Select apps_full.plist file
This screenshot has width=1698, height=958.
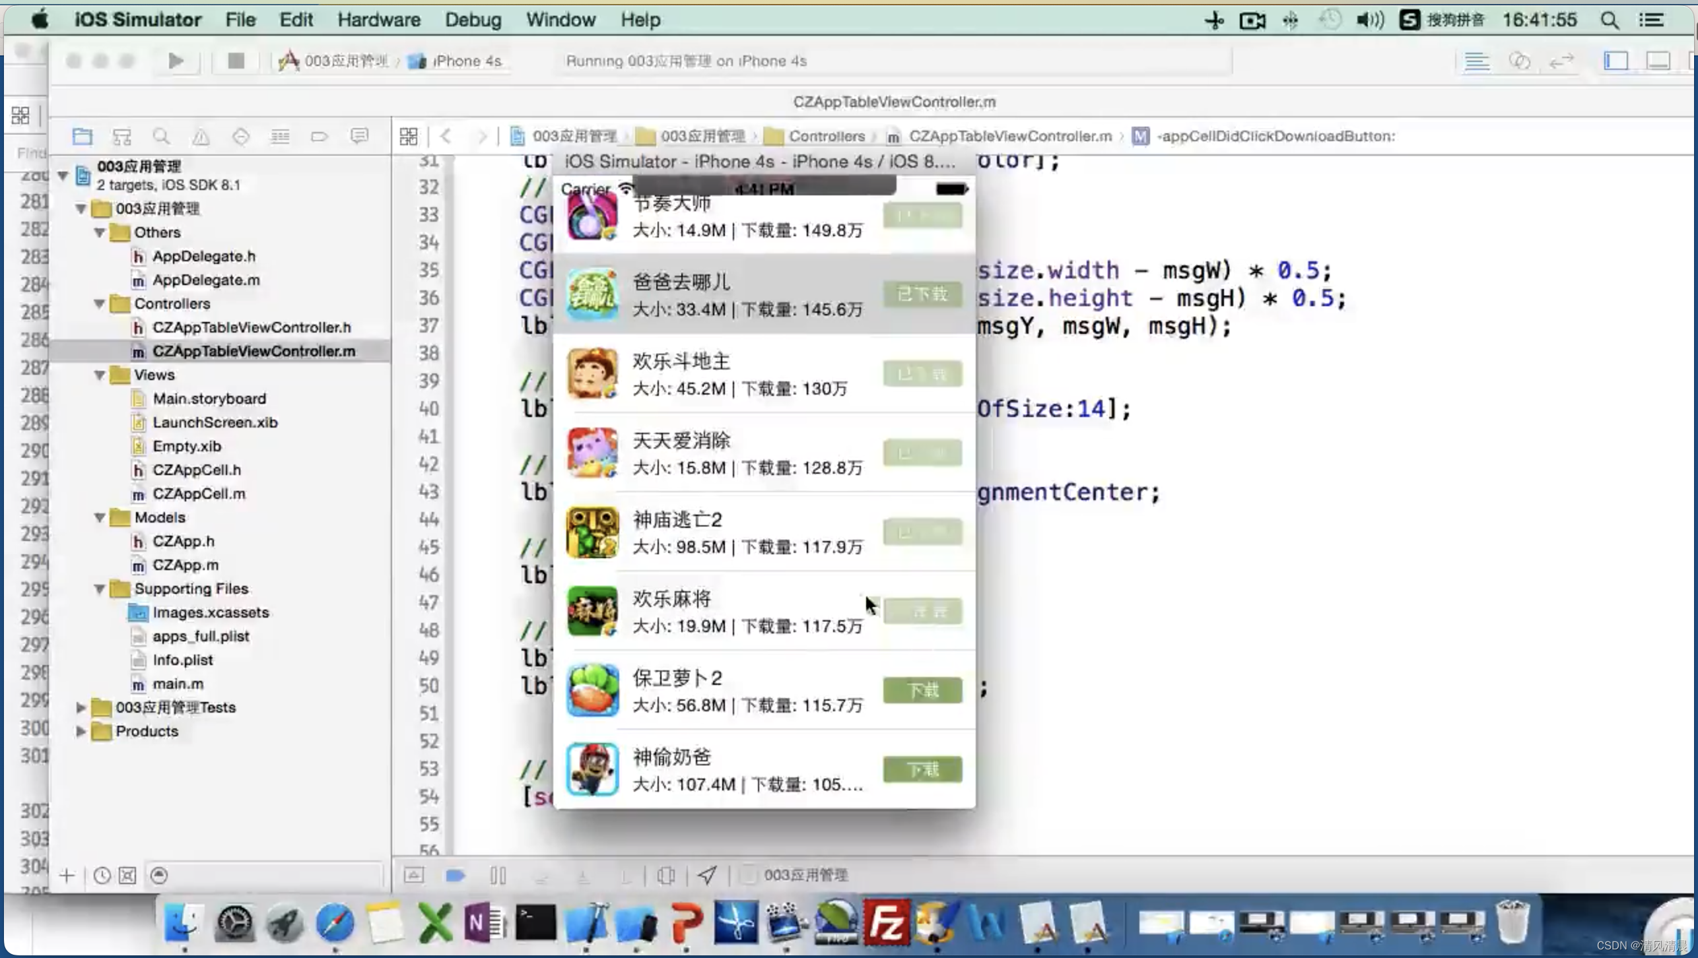[x=201, y=637]
